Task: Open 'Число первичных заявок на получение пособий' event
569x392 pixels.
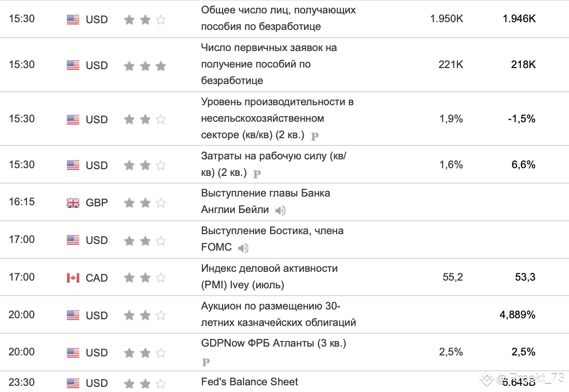Action: point(269,64)
